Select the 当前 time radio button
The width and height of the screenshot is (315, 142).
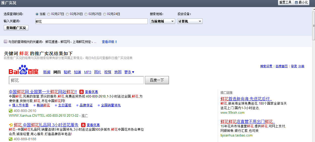click(37, 14)
